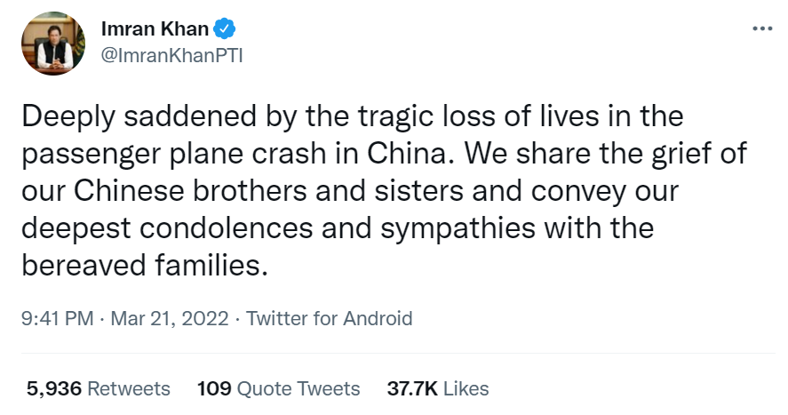This screenshot has width=788, height=415.
Task: Open the Twitter for Android source link
Action: pos(329,318)
